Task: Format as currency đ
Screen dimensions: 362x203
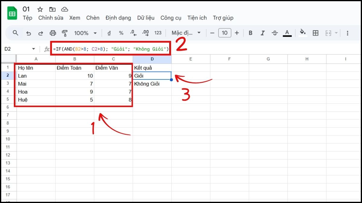Action: coord(109,33)
